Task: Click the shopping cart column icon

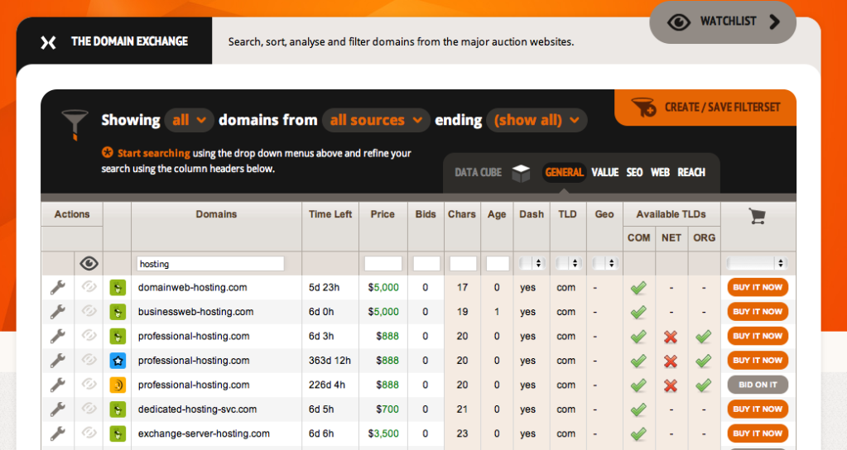Action: [758, 216]
